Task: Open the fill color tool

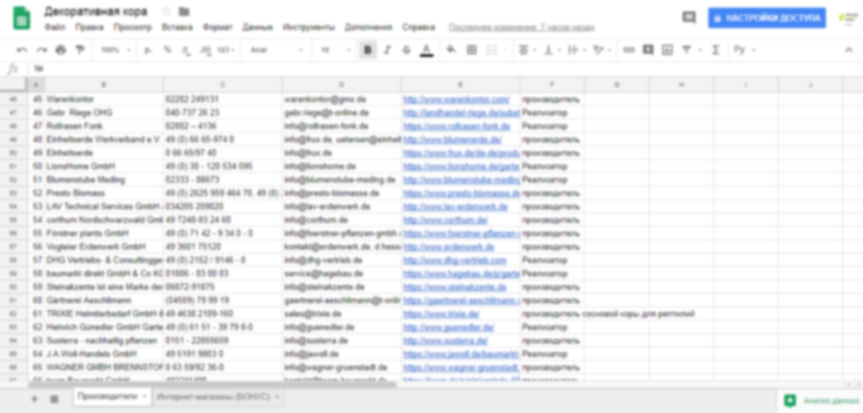Action: [x=451, y=50]
